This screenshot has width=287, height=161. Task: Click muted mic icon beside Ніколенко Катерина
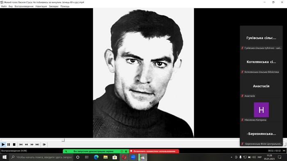pyautogui.click(x=242, y=120)
